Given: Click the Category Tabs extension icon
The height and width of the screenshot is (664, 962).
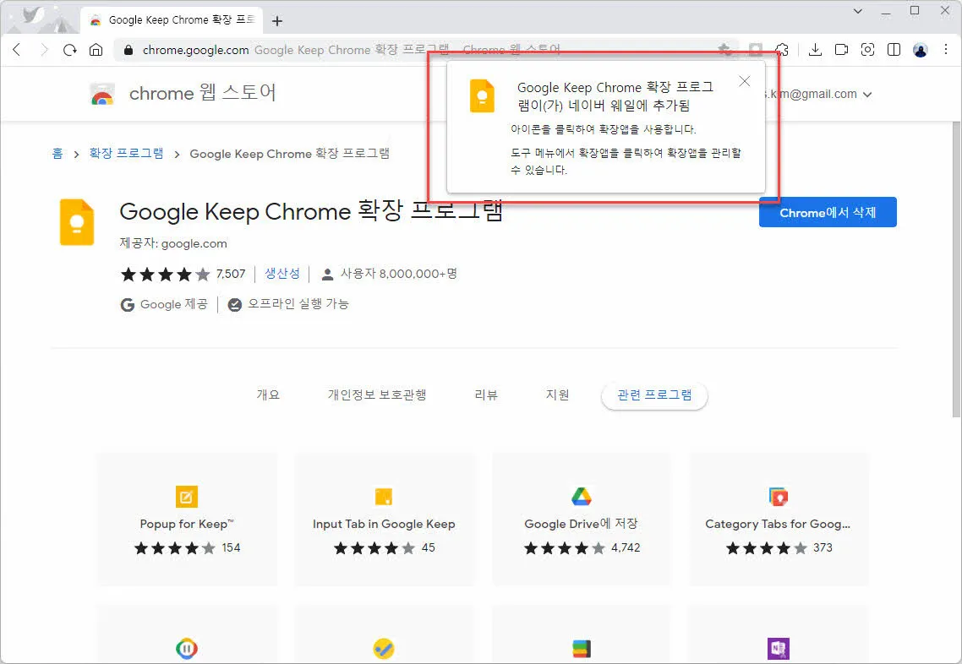Looking at the screenshot, I should click(x=779, y=497).
